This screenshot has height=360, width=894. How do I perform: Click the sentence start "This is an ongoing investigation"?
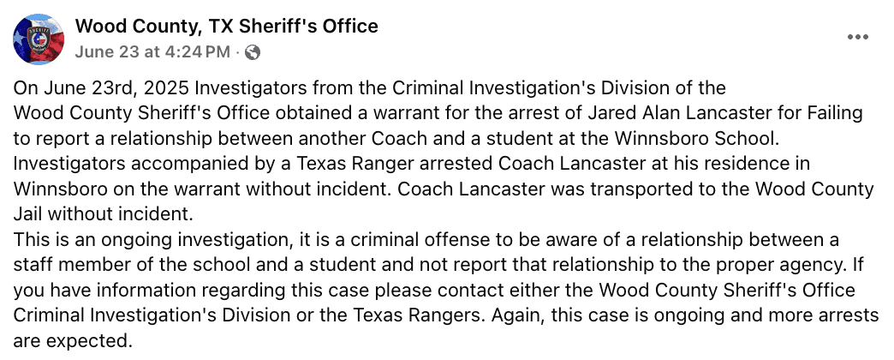coord(152,241)
